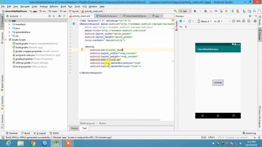This screenshot has width=262, height=147.
Task: Collapse the Gradle Scripts node
Action: click(6, 40)
